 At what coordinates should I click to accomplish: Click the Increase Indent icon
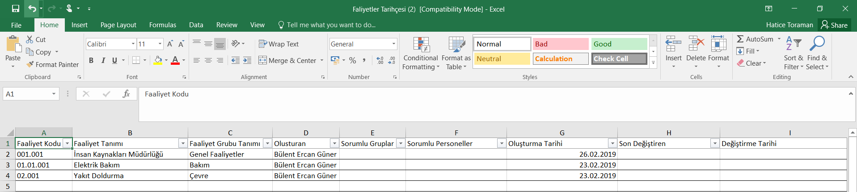247,60
